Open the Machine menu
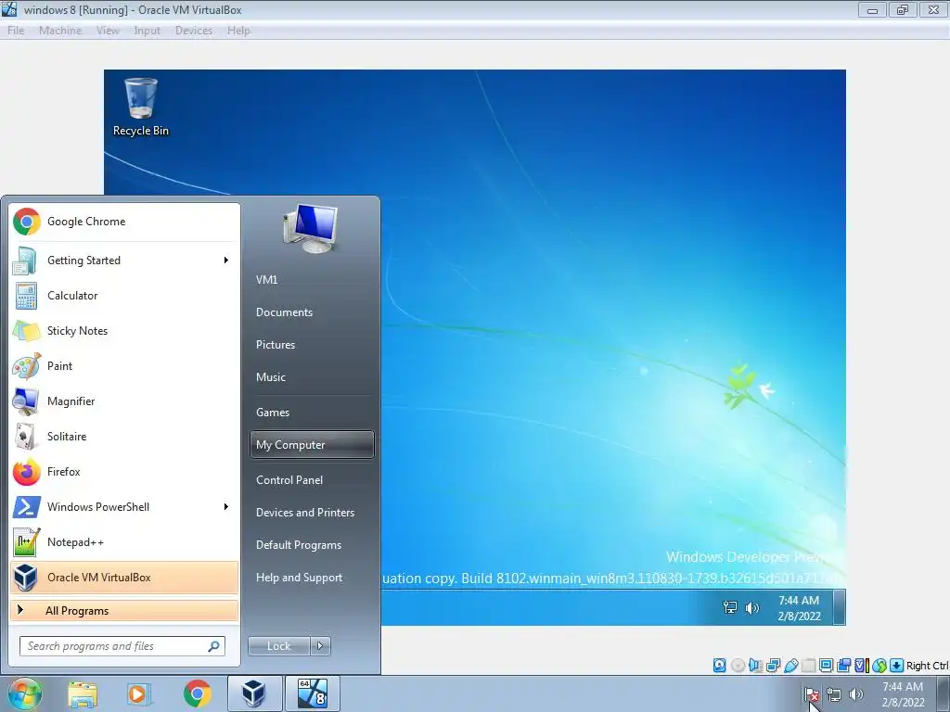Screen dimensions: 950x712 coord(60,31)
